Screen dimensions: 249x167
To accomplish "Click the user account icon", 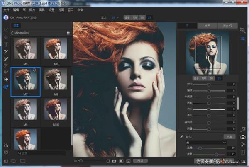I will [6, 145].
